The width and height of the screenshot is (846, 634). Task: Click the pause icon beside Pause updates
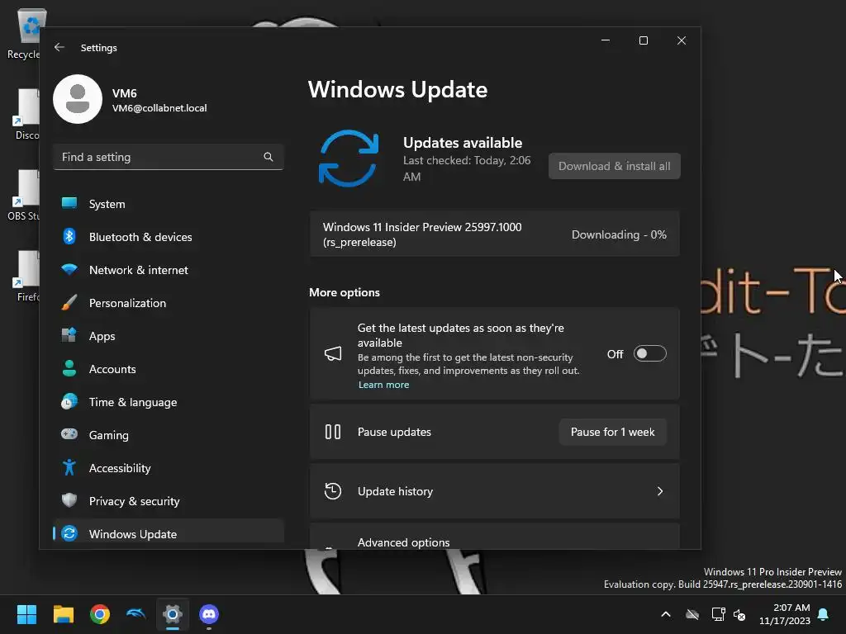click(333, 432)
